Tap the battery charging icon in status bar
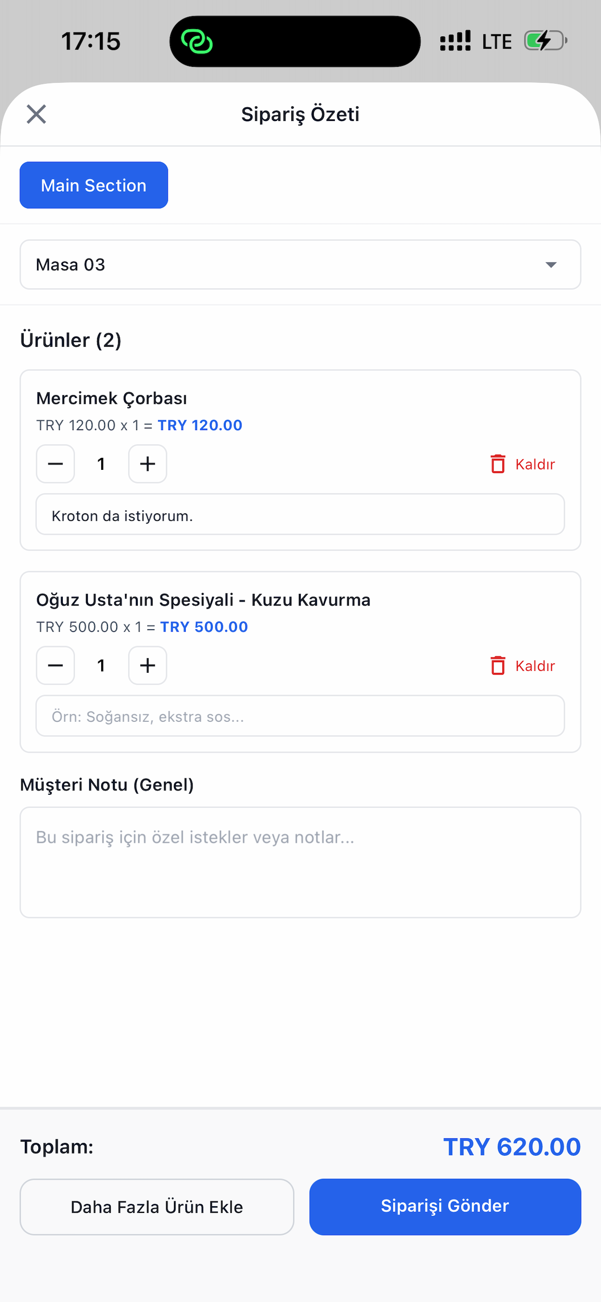This screenshot has height=1302, width=601. coord(545,41)
